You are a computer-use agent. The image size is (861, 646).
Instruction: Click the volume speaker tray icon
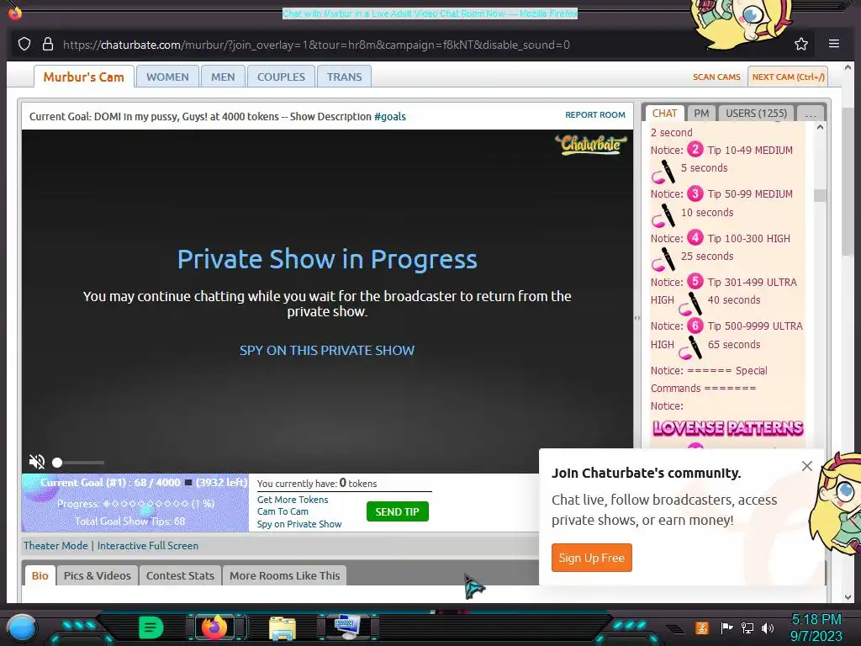[x=768, y=627]
